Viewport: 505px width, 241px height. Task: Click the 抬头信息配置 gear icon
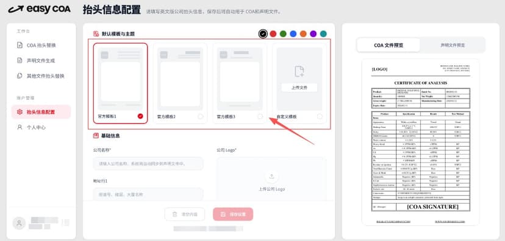[20, 112]
